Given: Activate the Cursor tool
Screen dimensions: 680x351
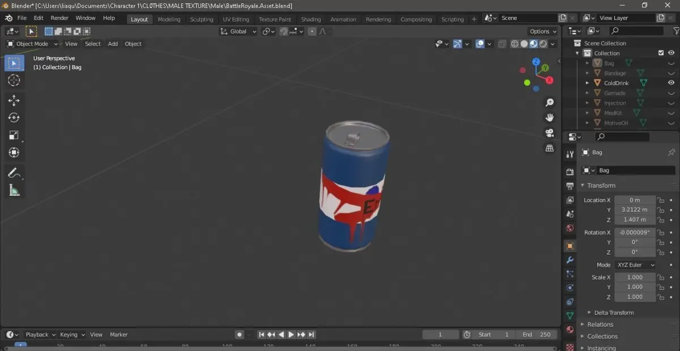Looking at the screenshot, I should (x=14, y=81).
